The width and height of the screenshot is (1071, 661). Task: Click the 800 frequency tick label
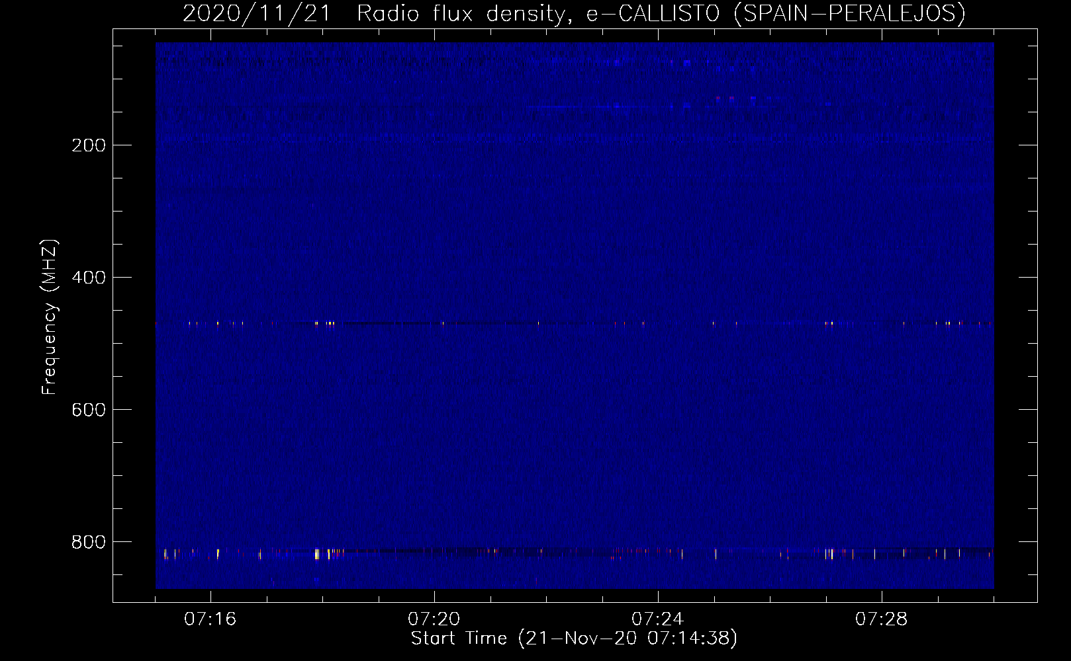tap(89, 542)
